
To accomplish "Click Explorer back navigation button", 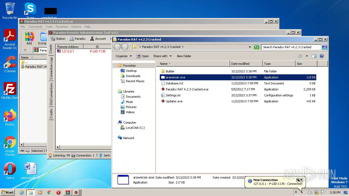I will click(117, 47).
